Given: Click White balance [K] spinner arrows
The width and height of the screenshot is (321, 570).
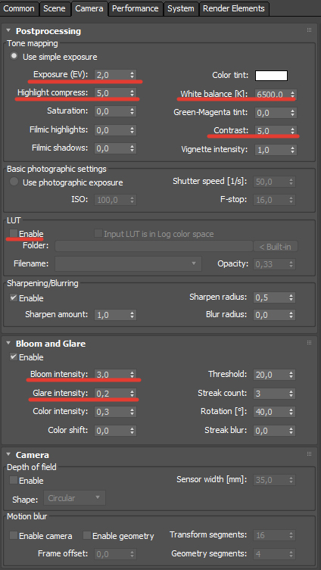Looking at the screenshot, I should tap(293, 94).
